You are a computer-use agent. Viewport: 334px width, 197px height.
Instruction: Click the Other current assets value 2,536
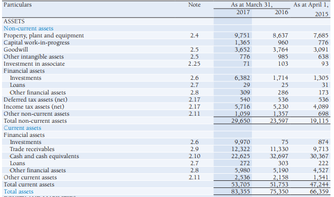[x=242, y=177]
